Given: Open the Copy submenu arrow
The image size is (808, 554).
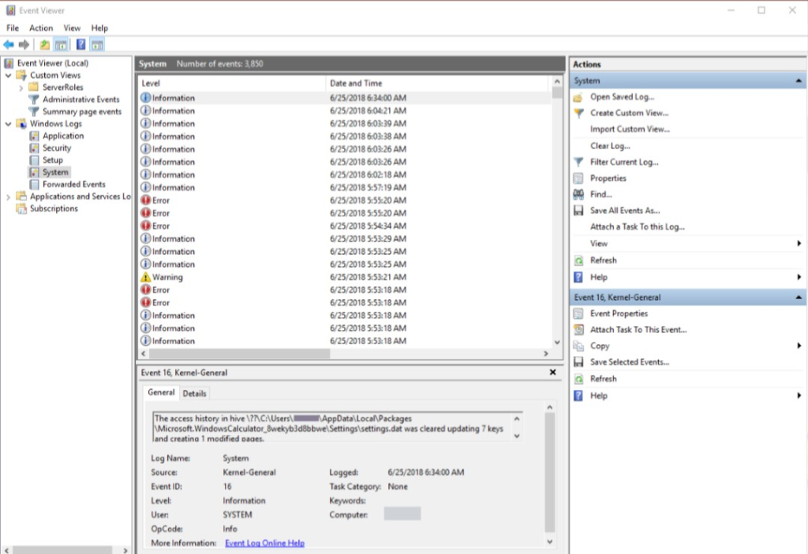Looking at the screenshot, I should tap(799, 346).
